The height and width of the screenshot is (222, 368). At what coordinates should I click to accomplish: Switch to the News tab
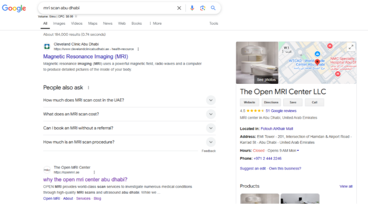coord(108,23)
